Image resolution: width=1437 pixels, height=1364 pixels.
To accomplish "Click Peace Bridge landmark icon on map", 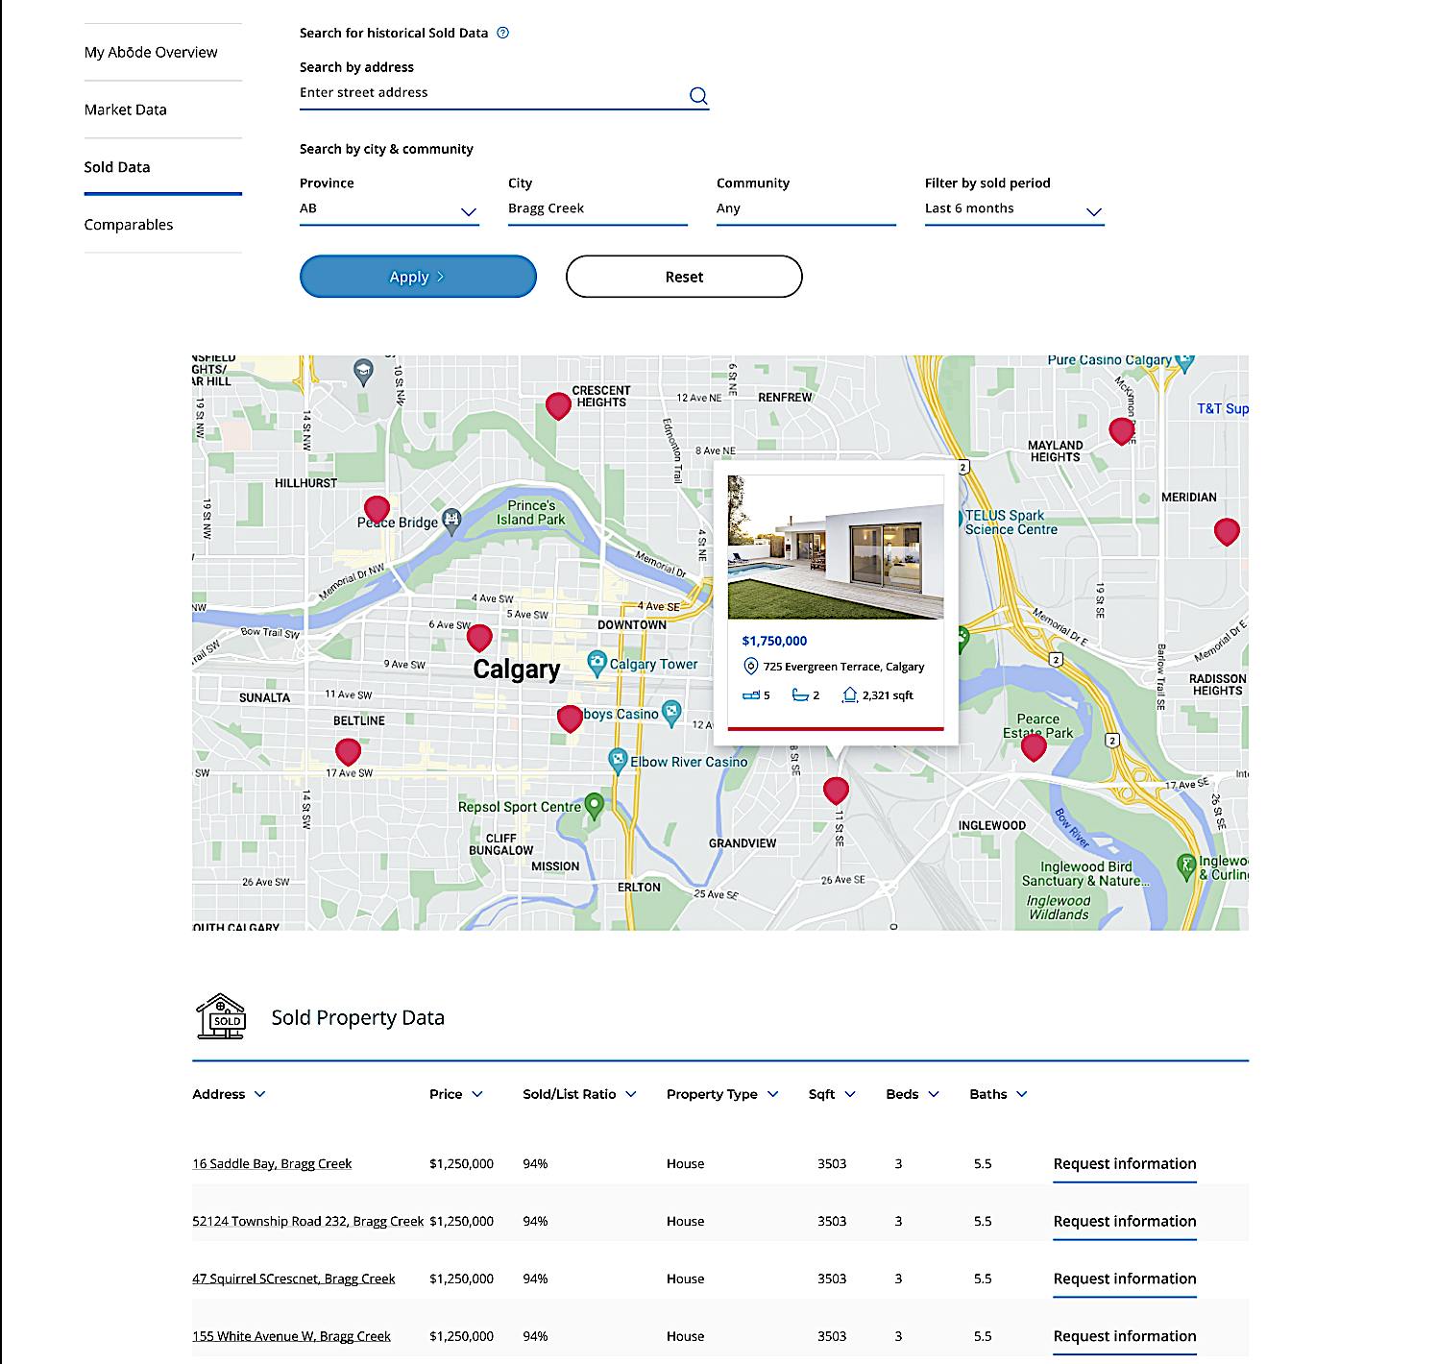I will coord(451,521).
